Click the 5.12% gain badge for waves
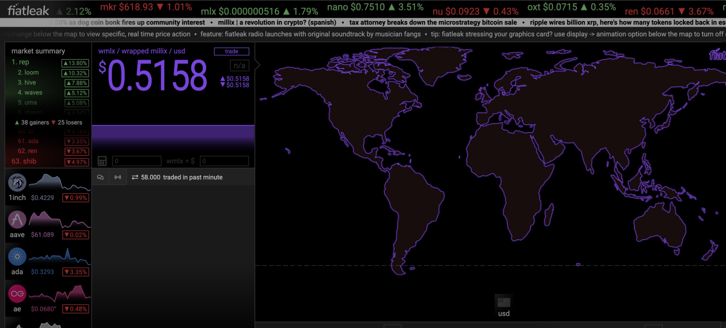The width and height of the screenshot is (726, 328). [77, 93]
